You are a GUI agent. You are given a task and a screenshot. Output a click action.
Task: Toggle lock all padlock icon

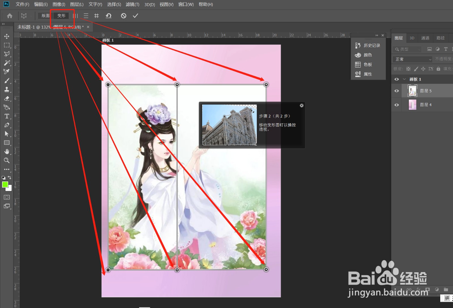[x=438, y=69]
